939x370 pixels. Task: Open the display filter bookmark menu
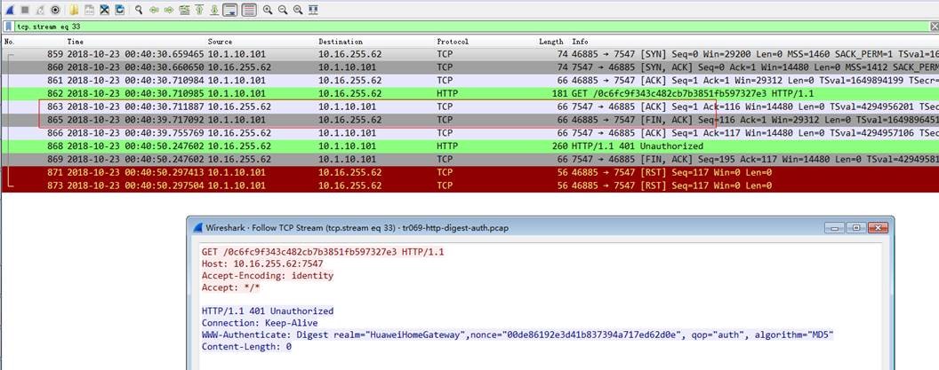[9, 27]
